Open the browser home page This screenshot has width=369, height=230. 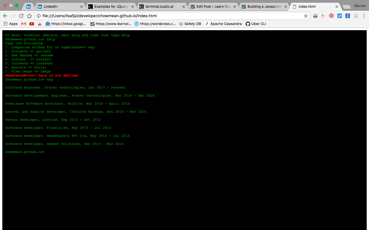pos(29,16)
